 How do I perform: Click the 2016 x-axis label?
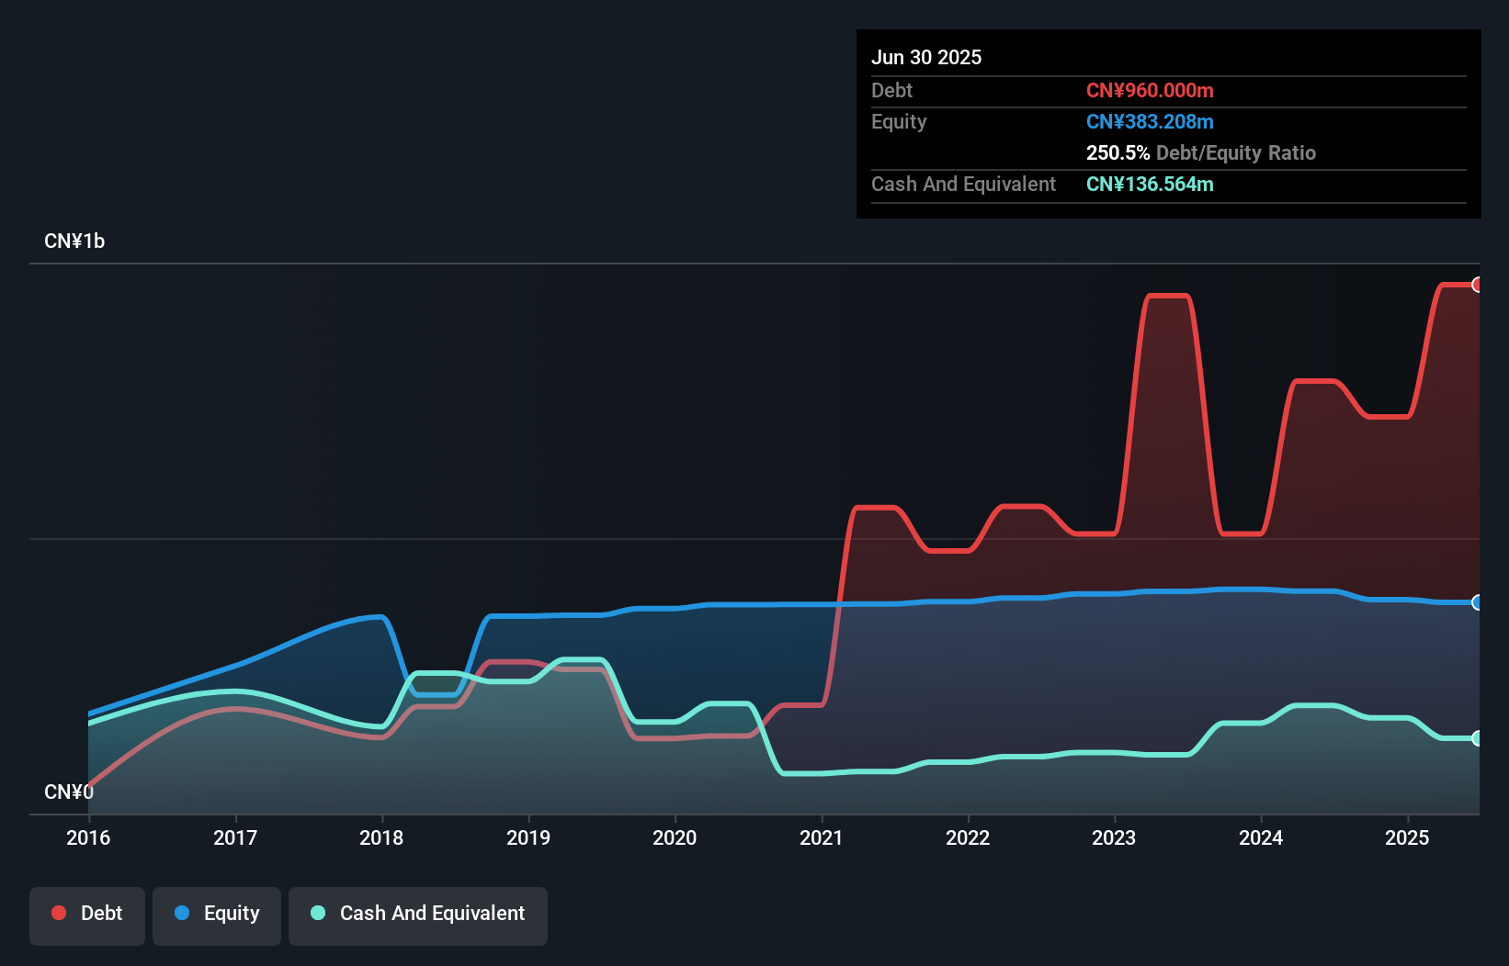[x=88, y=837]
